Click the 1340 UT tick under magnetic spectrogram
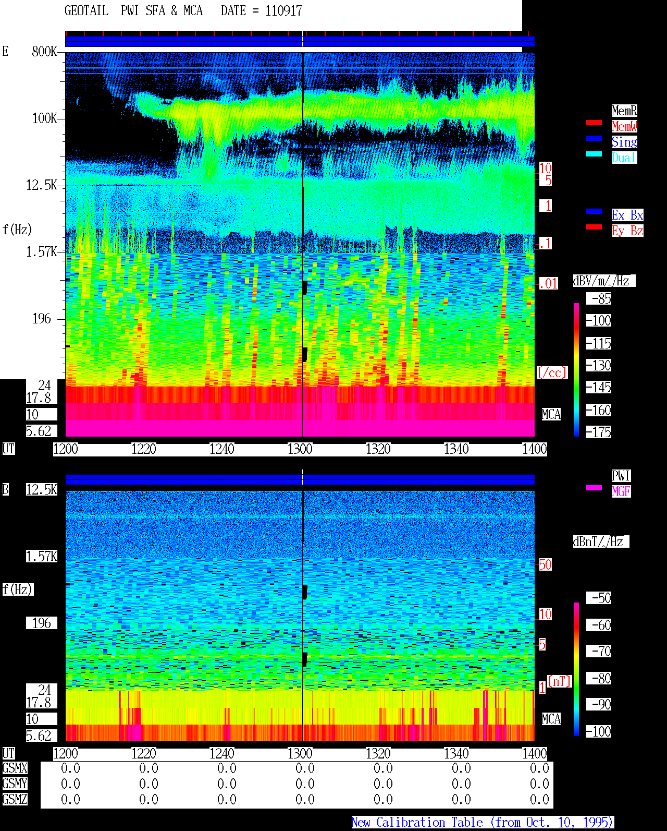 coord(456,754)
